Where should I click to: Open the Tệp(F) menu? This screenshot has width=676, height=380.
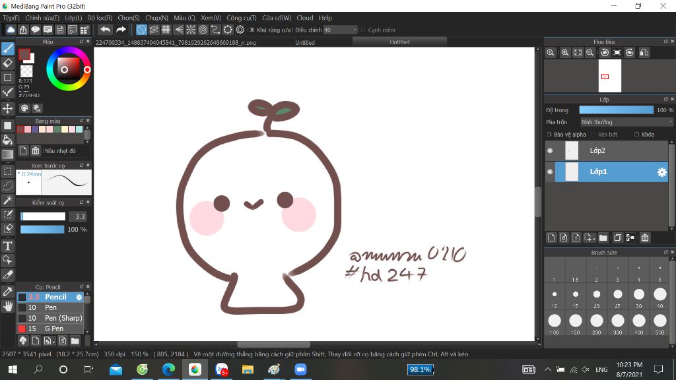11,18
